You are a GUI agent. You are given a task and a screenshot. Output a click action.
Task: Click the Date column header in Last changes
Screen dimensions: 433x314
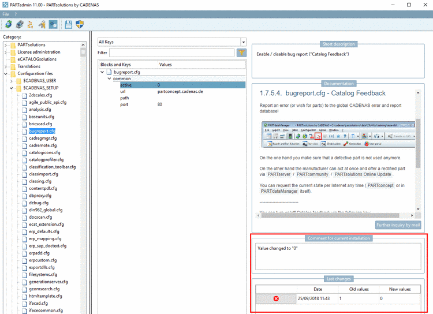[x=318, y=289]
